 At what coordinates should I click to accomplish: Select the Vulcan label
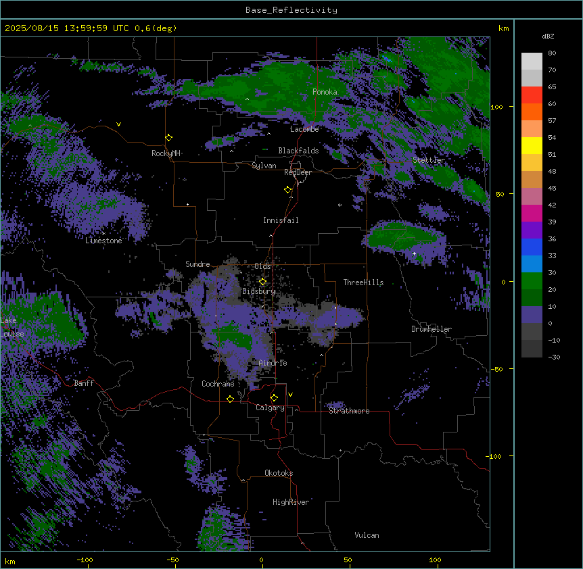point(367,535)
